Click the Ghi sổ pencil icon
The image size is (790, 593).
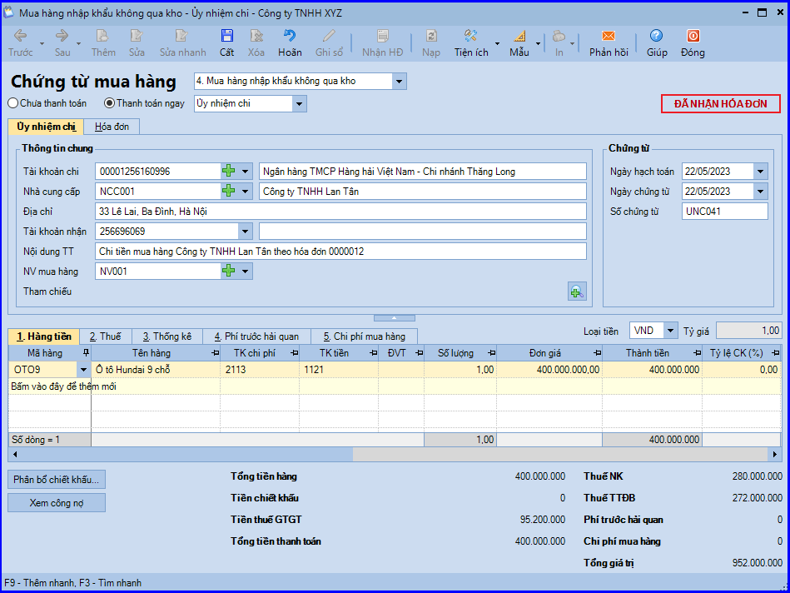click(329, 35)
